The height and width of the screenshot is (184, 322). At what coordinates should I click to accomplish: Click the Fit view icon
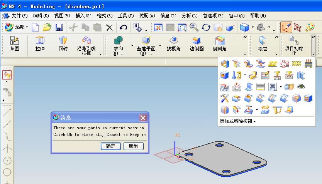point(158,27)
